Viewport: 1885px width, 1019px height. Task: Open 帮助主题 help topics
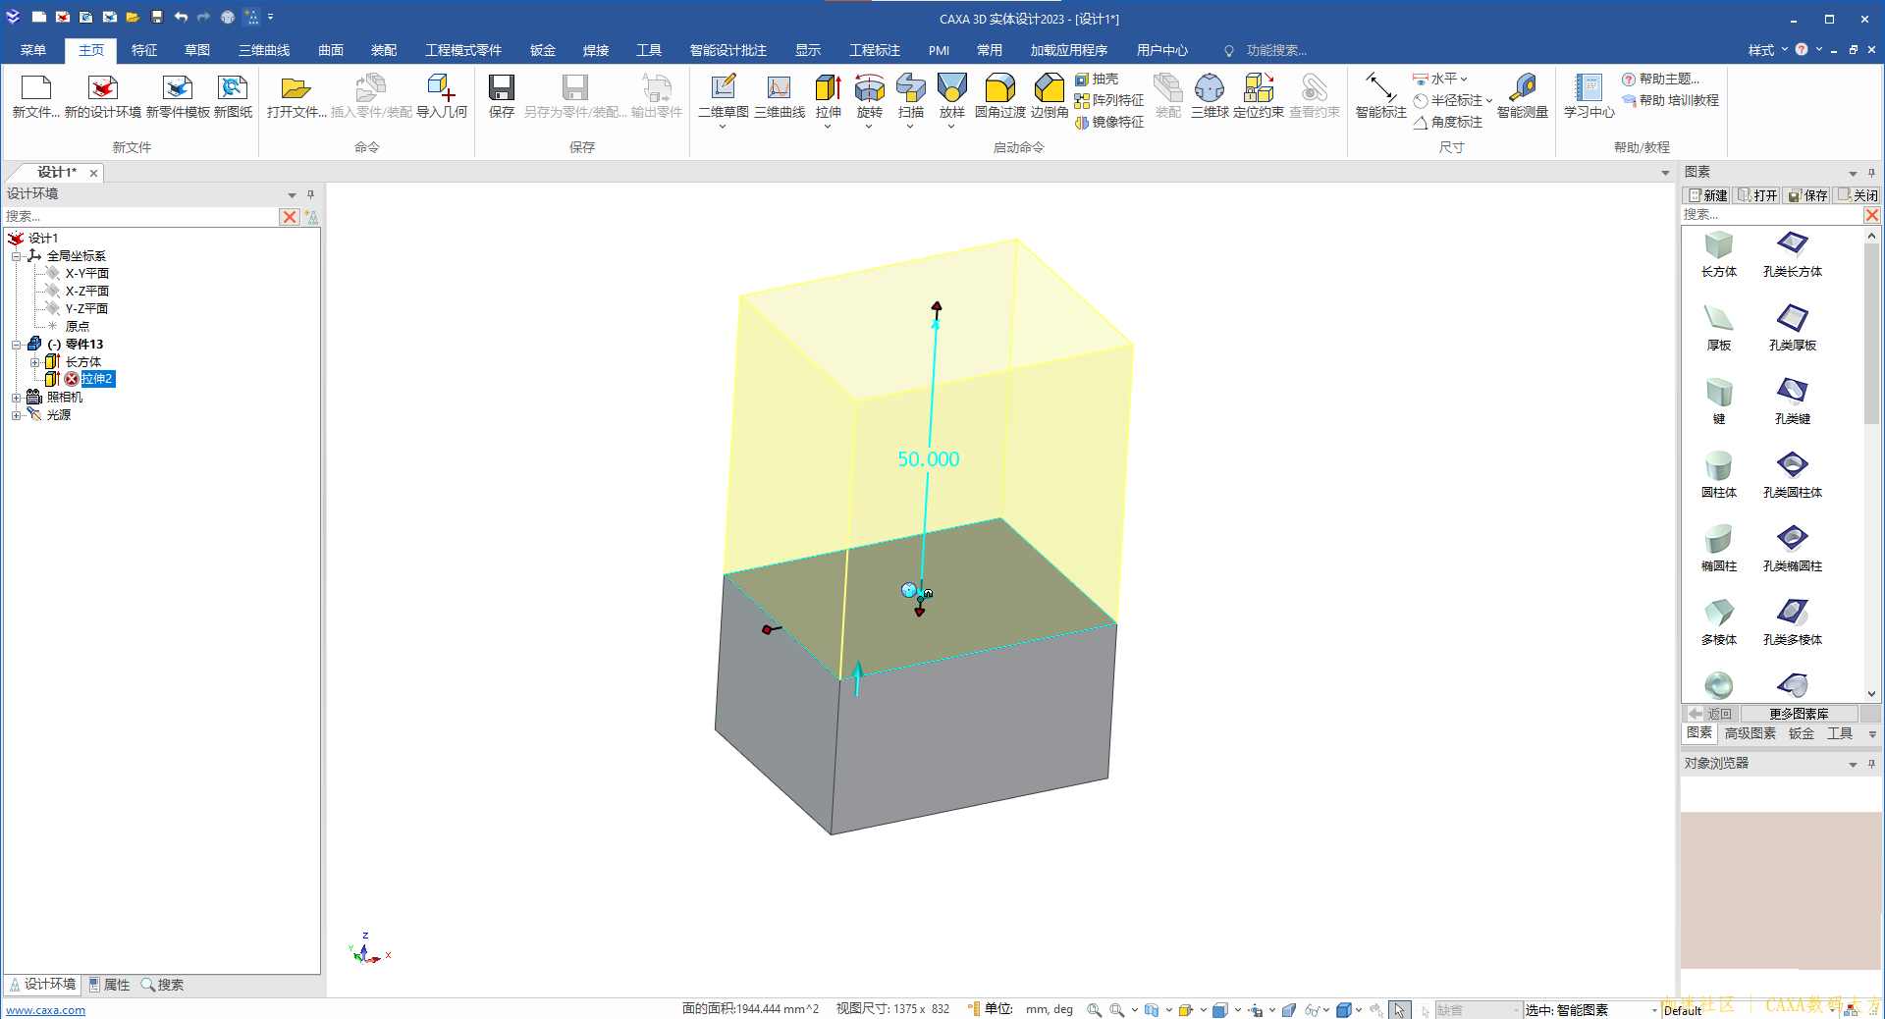tap(1661, 79)
